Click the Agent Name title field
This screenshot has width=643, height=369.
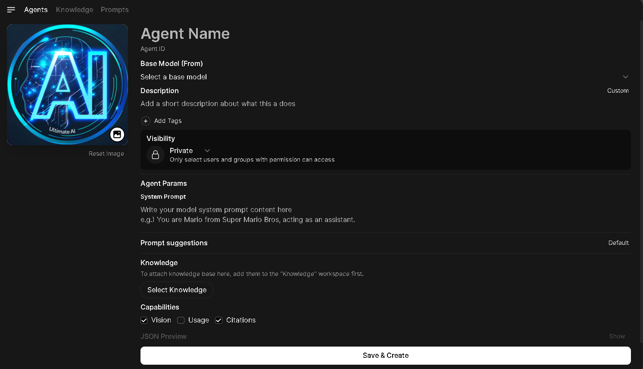click(x=385, y=34)
